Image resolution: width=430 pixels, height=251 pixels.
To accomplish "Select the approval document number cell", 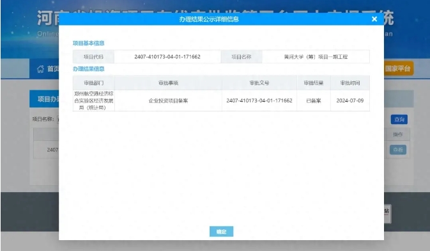I will [x=259, y=101].
